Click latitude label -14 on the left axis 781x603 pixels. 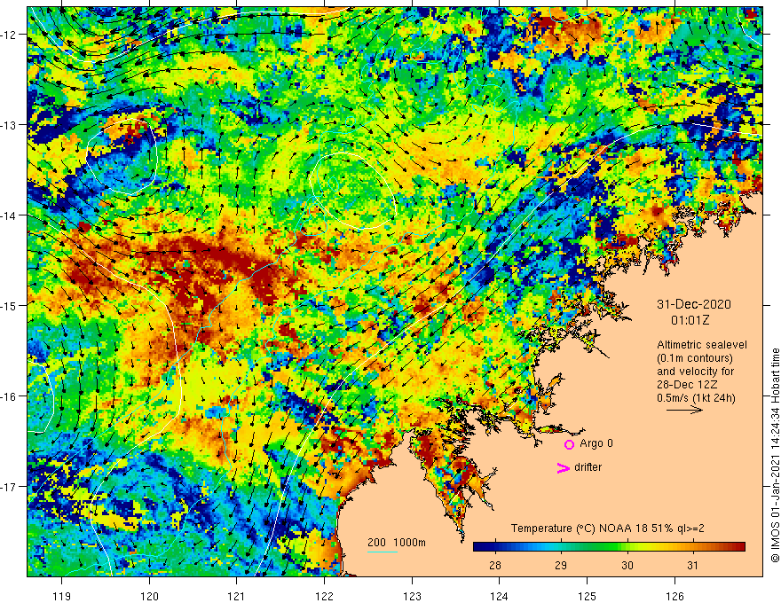[x=9, y=215]
